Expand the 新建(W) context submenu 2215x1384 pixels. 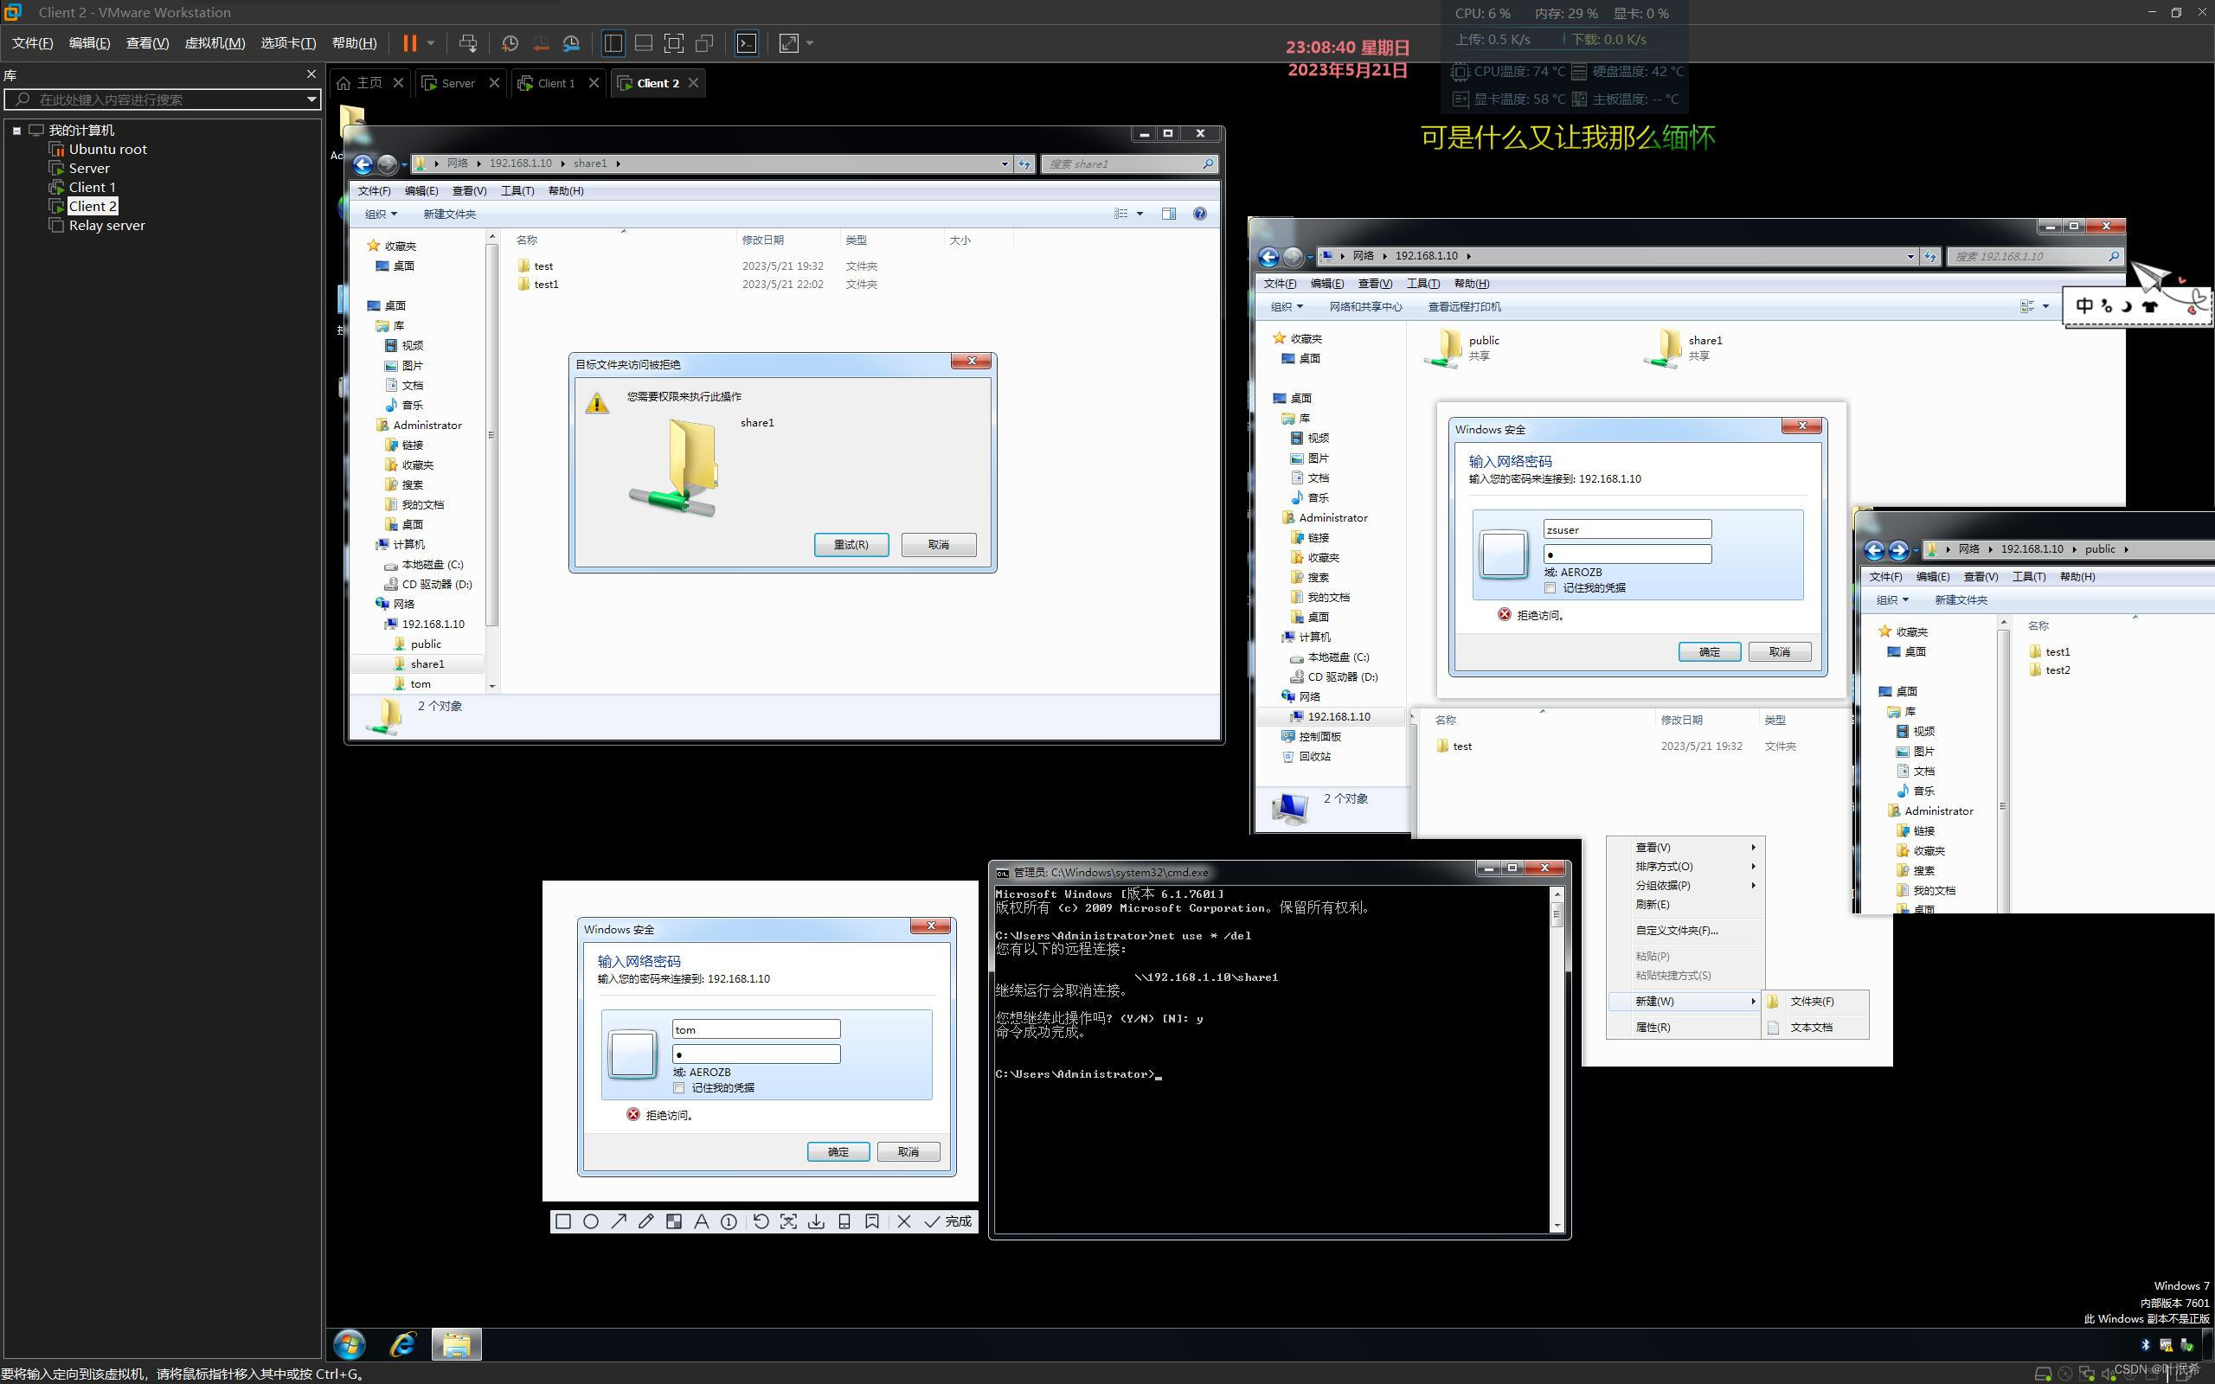tap(1684, 1002)
